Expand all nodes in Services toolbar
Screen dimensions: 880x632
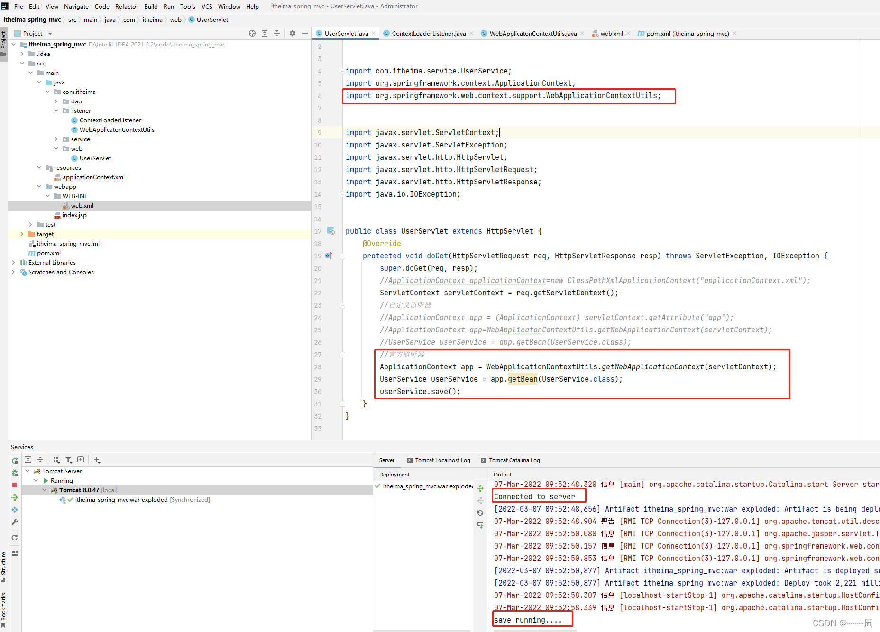[x=28, y=459]
